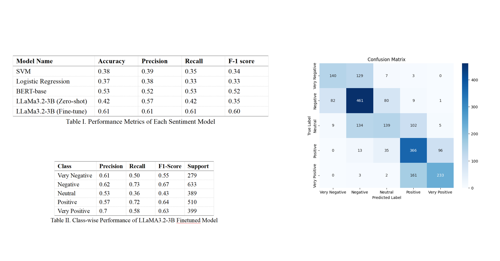Select the heatmap cell with value 233
The image size is (500, 261).
click(x=440, y=175)
